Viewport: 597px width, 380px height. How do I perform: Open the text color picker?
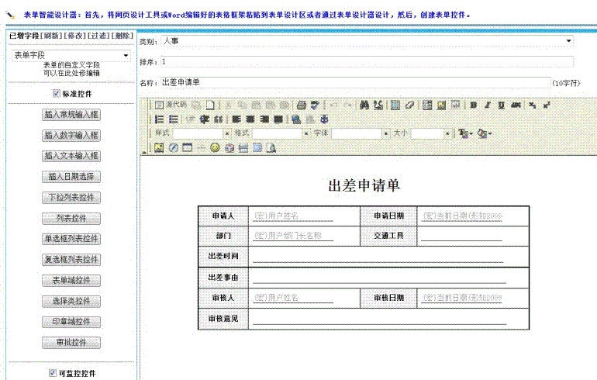tap(465, 133)
